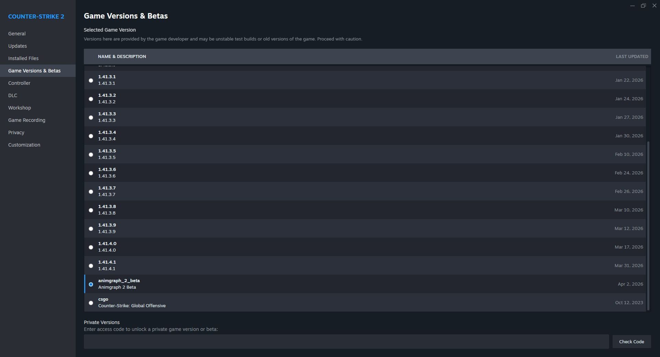Open the Controller settings page
Screen dimensions: 660x357
(x=19, y=83)
